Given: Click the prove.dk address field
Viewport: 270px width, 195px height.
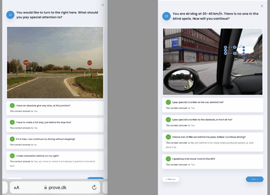Looking at the screenshot, I should [55, 188].
